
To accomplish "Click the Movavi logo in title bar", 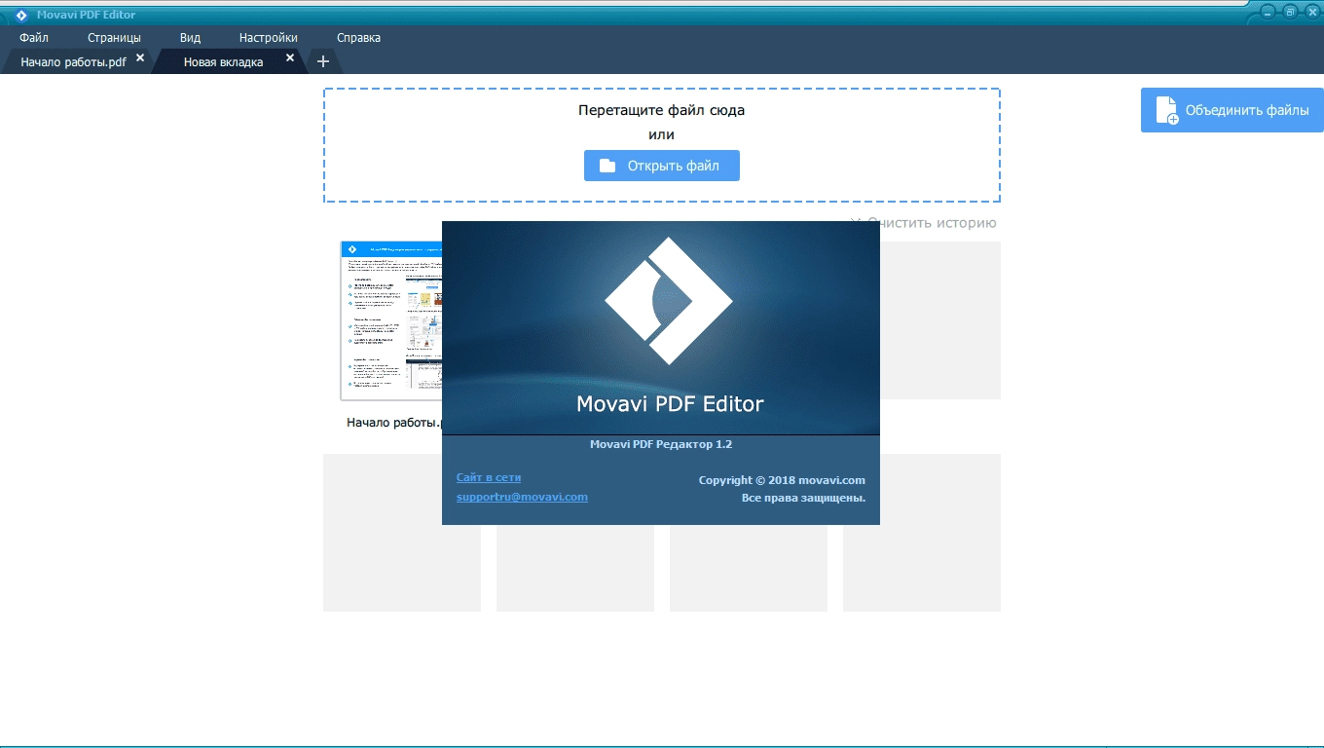I will (21, 15).
